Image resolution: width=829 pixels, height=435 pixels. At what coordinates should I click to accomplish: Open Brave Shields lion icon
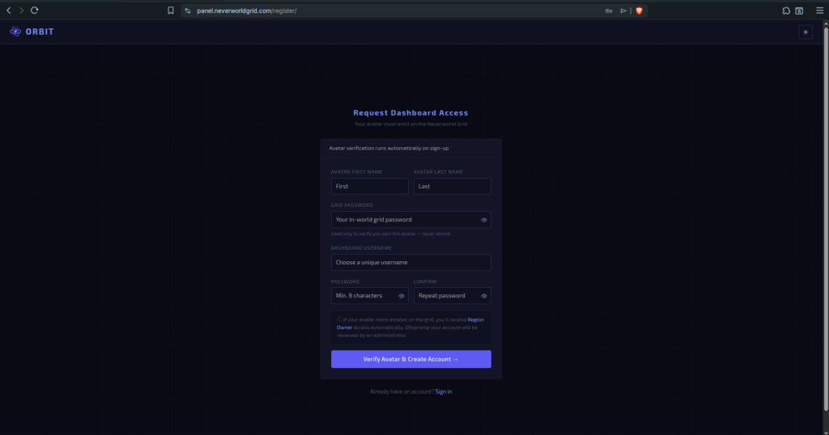click(x=639, y=11)
